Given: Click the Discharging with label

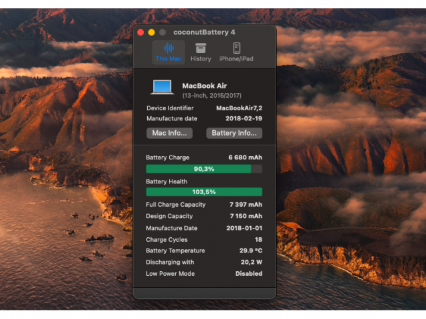Looking at the screenshot, I should 170,263.
